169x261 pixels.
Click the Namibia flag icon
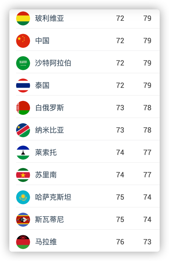coord(23,130)
